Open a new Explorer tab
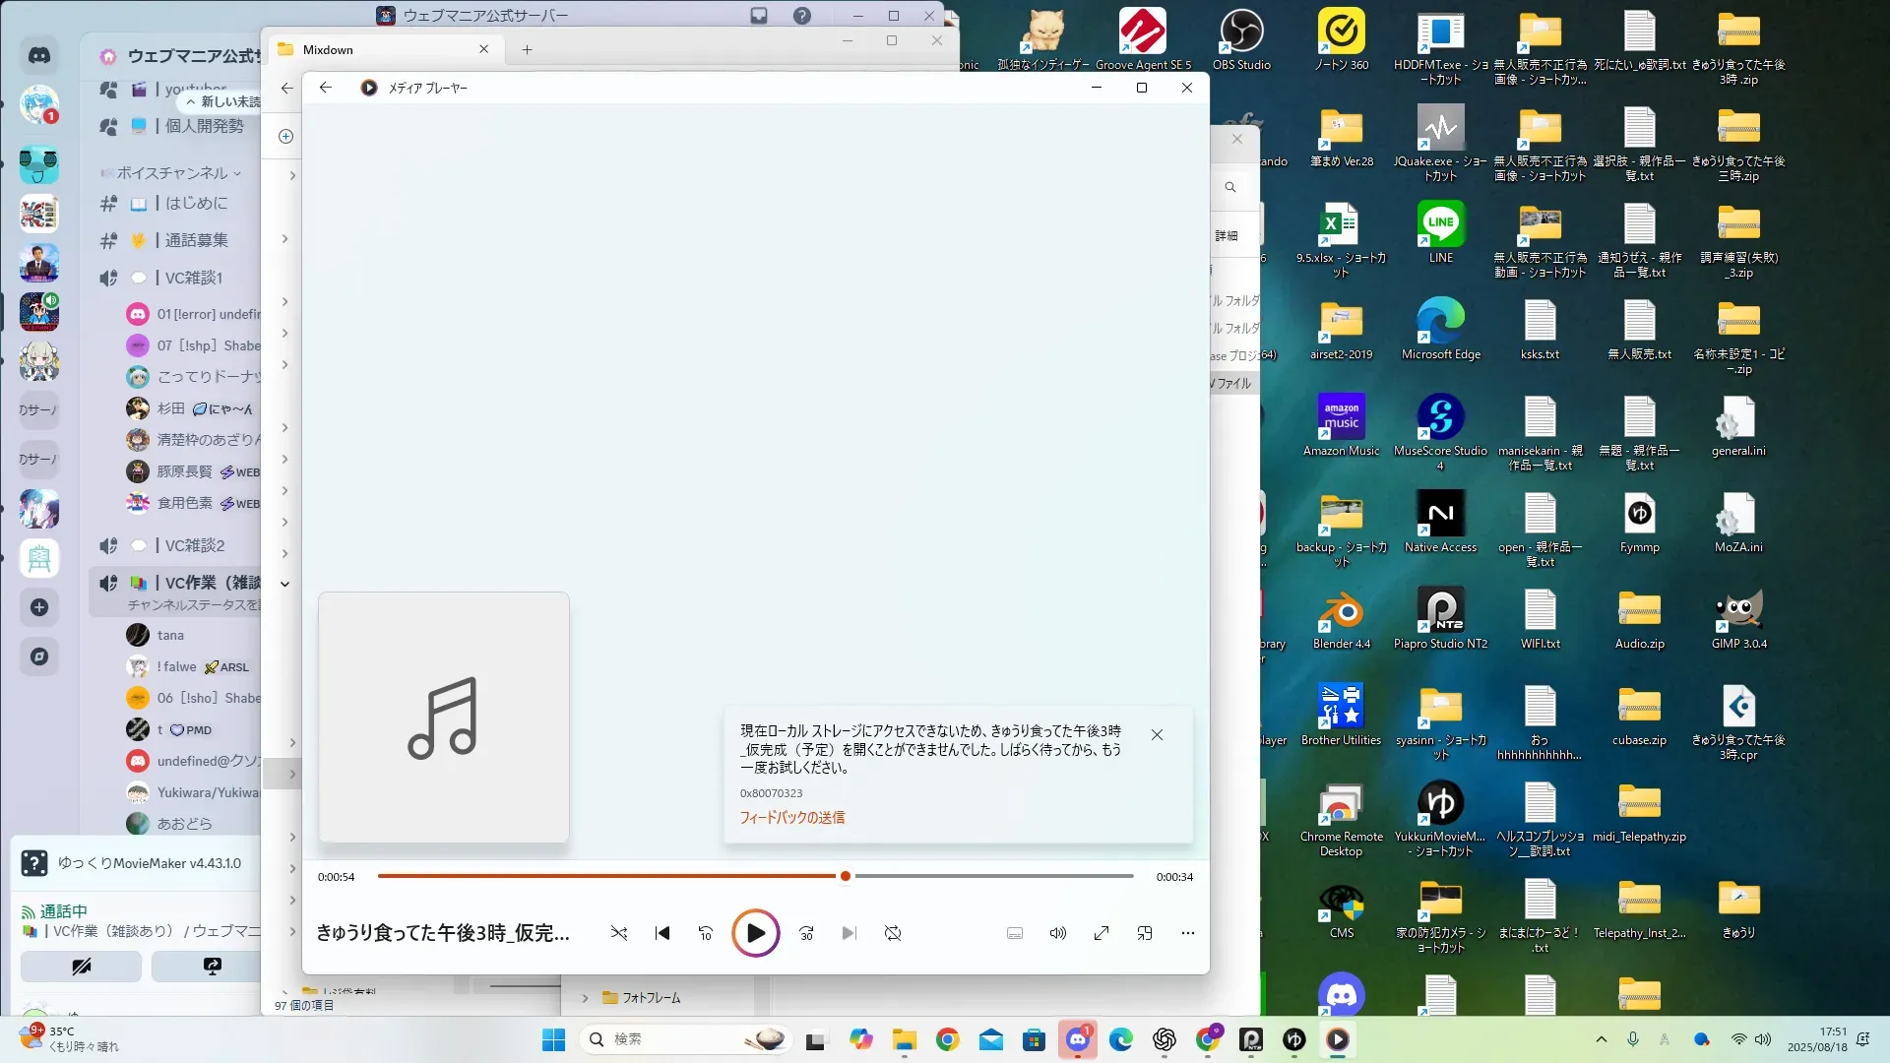The height and width of the screenshot is (1063, 1890). click(x=527, y=49)
